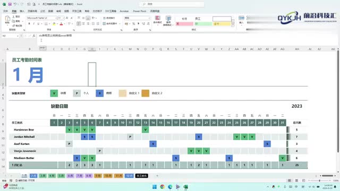Decrease the font size (small A)

[72, 18]
